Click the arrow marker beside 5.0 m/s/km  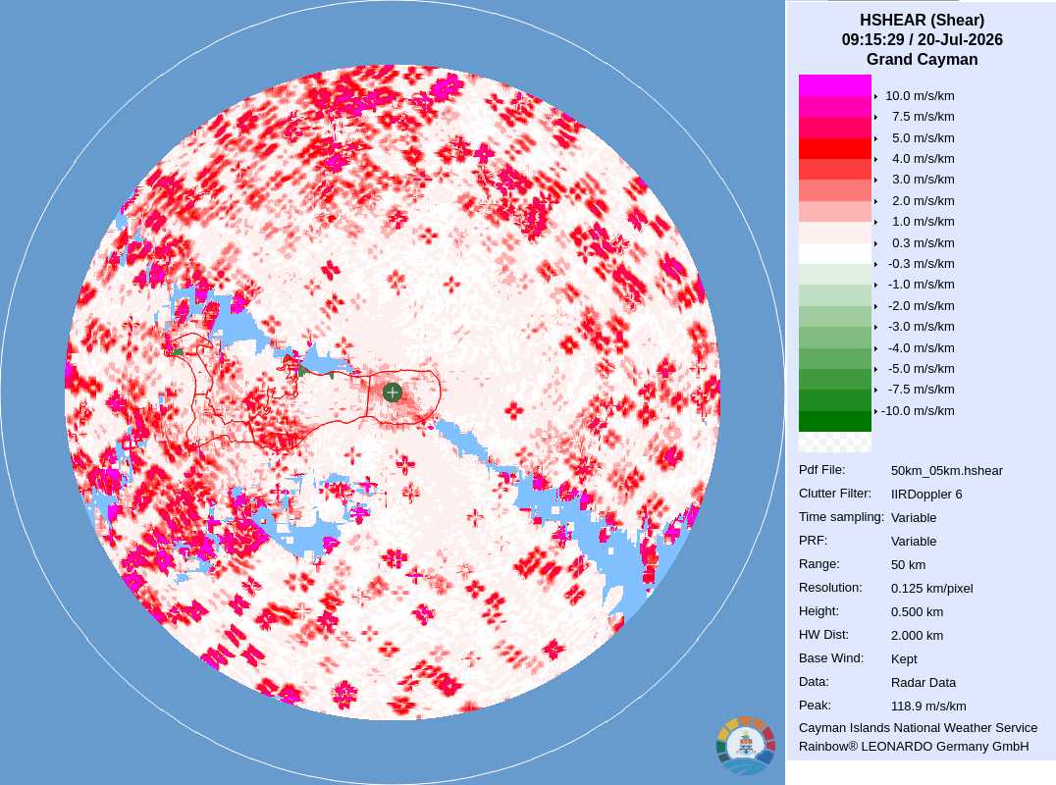click(x=875, y=138)
